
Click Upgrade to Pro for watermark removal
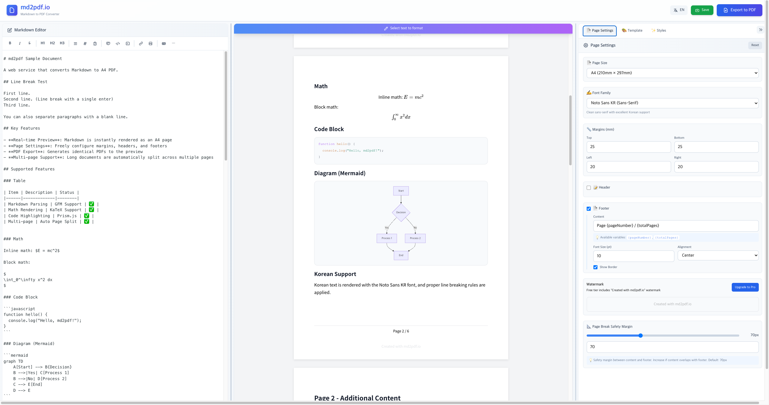click(745, 287)
